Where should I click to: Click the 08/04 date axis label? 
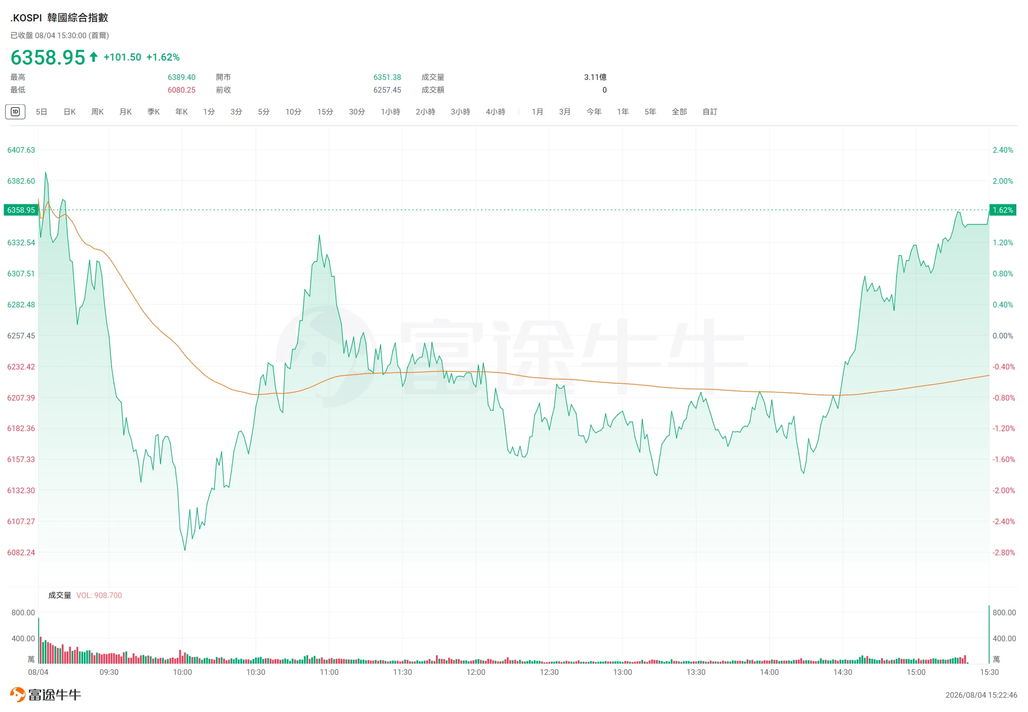tap(38, 672)
